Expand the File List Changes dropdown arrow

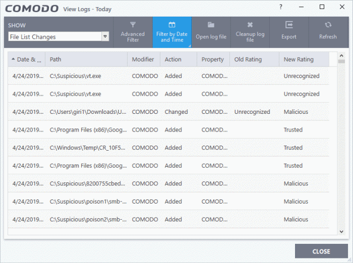pos(105,36)
